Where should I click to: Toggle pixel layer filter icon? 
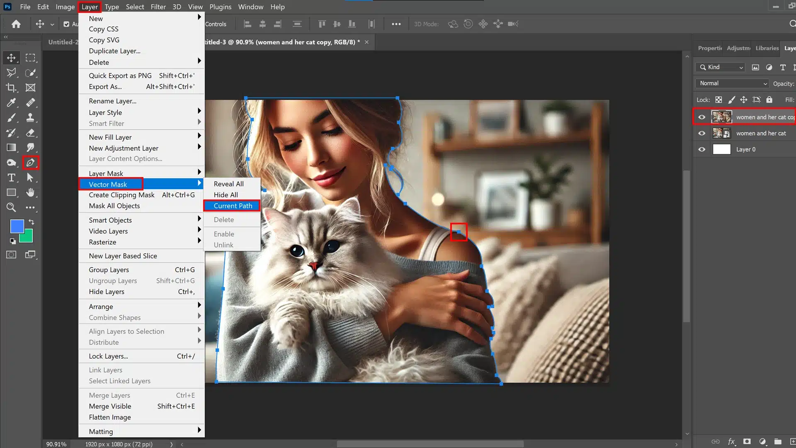(x=755, y=67)
